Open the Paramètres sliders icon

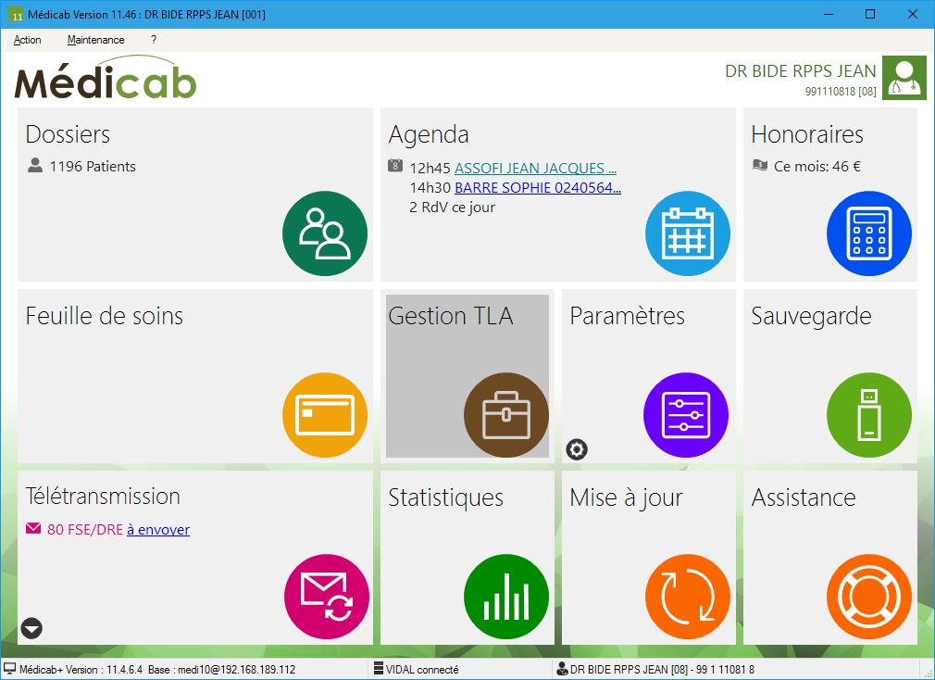687,414
